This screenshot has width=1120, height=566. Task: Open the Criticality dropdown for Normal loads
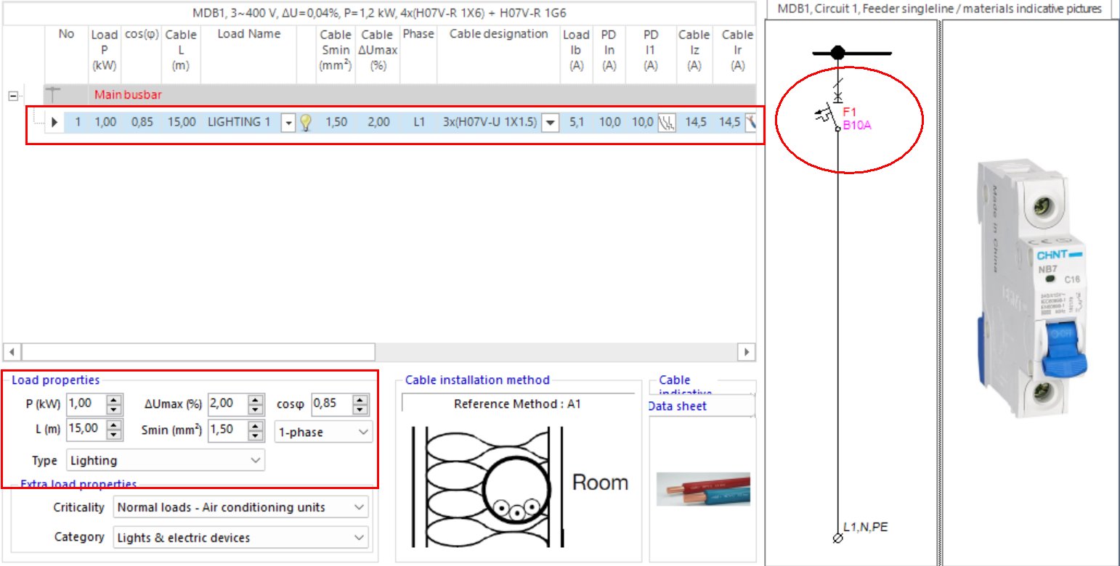click(x=240, y=507)
